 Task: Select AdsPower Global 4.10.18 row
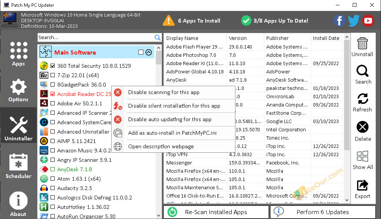pyautogui.click(x=253, y=72)
